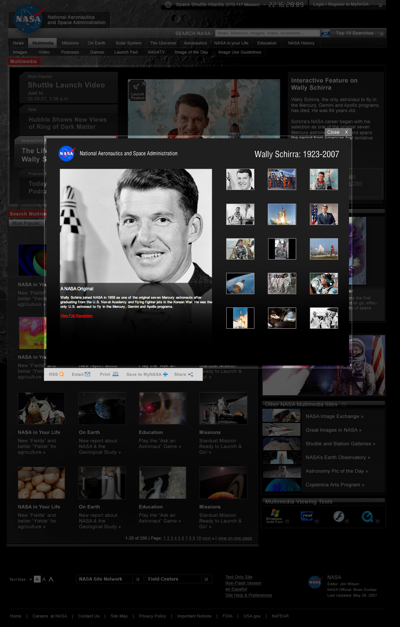This screenshot has width=400, height=627.
Task: Select the NASATV submenu item
Action: click(156, 52)
